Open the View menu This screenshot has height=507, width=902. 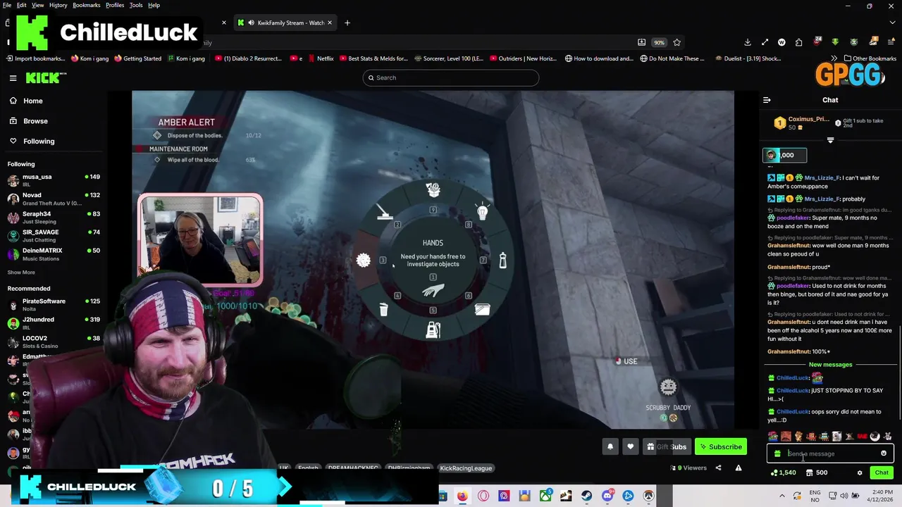(x=38, y=5)
